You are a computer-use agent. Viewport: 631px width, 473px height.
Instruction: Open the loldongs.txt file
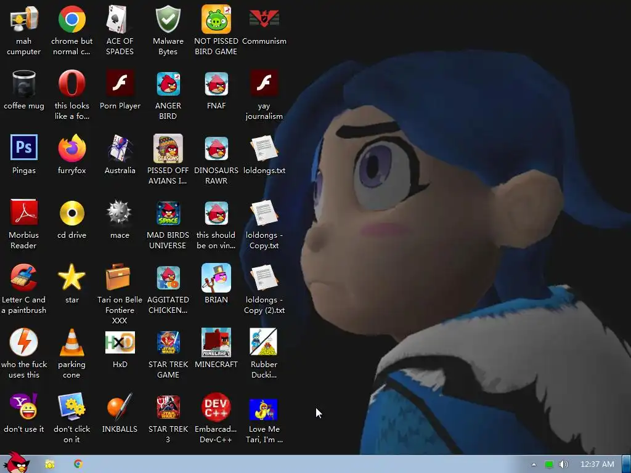pyautogui.click(x=264, y=148)
